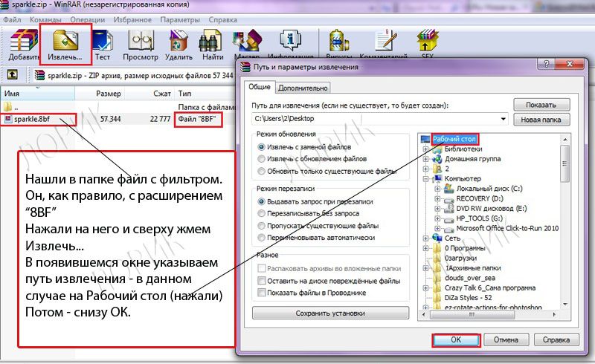Click the DVD RW дисковод (E:) icon
Screen dimensions: 595x364
click(449, 208)
